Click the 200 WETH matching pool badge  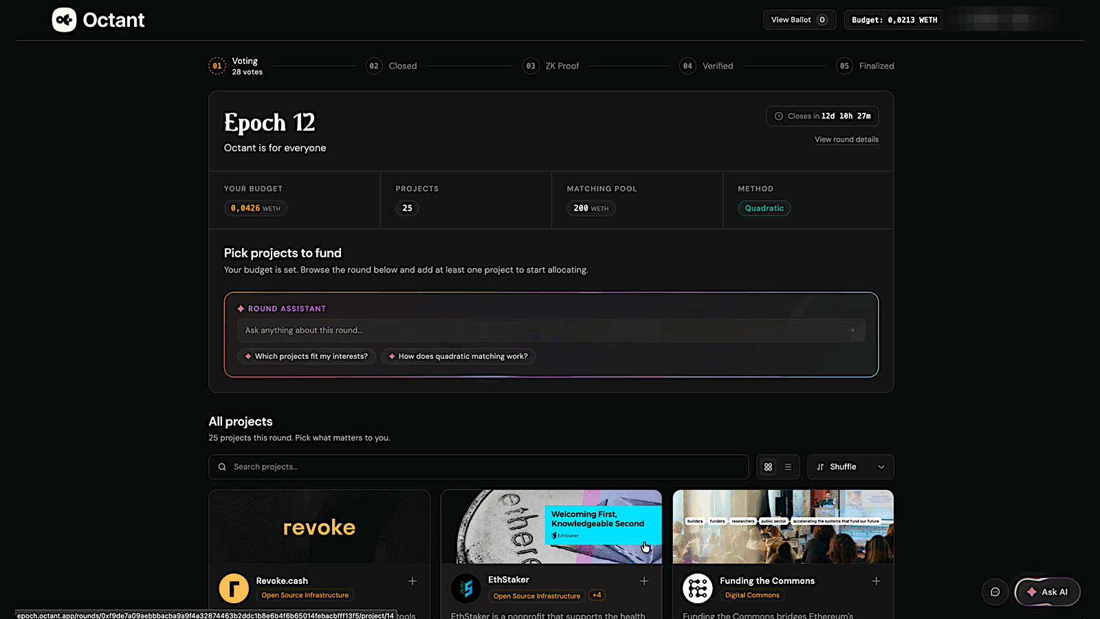591,208
